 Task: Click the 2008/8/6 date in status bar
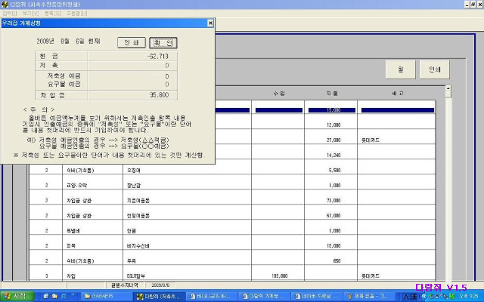click(x=160, y=285)
